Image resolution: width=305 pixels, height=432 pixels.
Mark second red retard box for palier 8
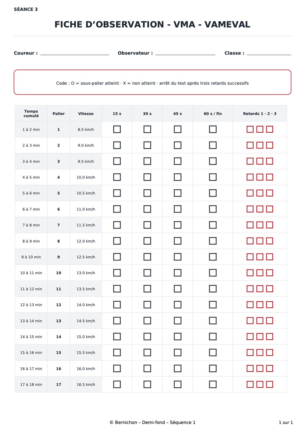click(260, 241)
